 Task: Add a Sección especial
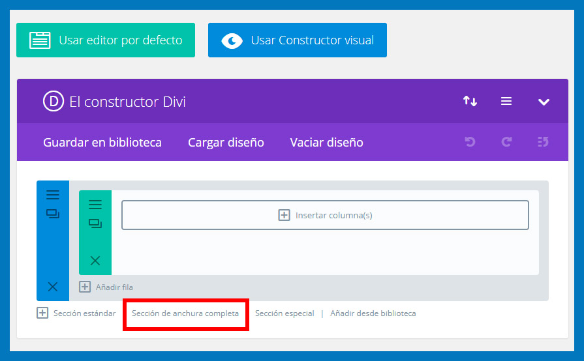(x=284, y=313)
